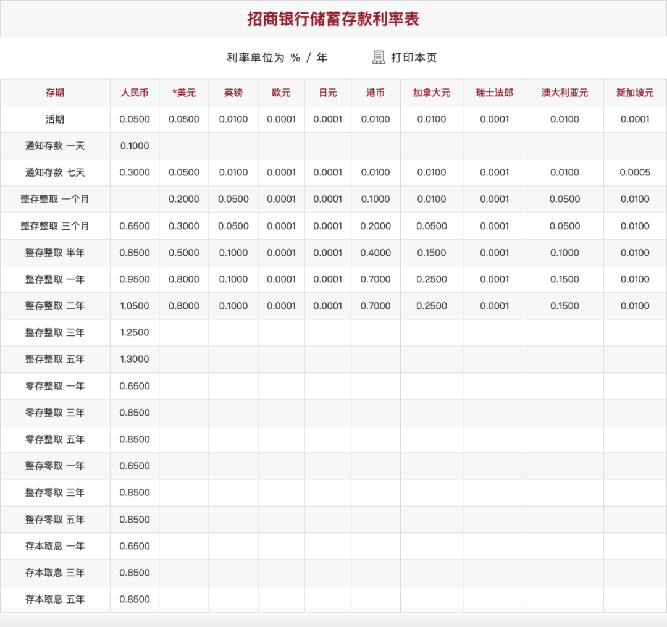Click the *美元 column header

point(184,93)
